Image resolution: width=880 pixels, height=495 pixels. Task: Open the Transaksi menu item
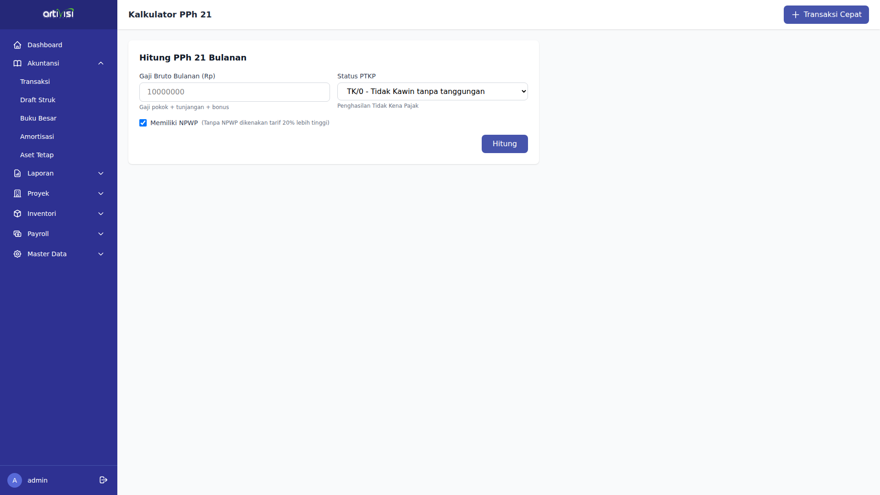click(35, 82)
